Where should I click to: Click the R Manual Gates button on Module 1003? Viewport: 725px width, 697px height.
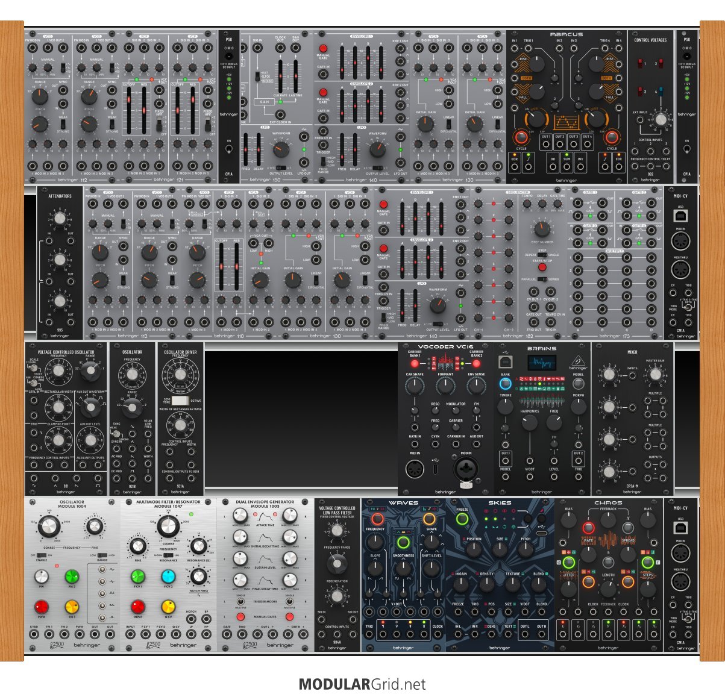(289, 617)
